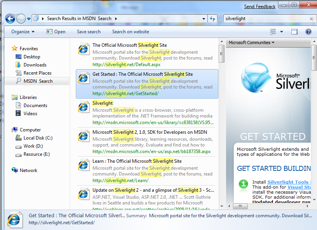Click the green step 1 icon in preview

click(243, 184)
